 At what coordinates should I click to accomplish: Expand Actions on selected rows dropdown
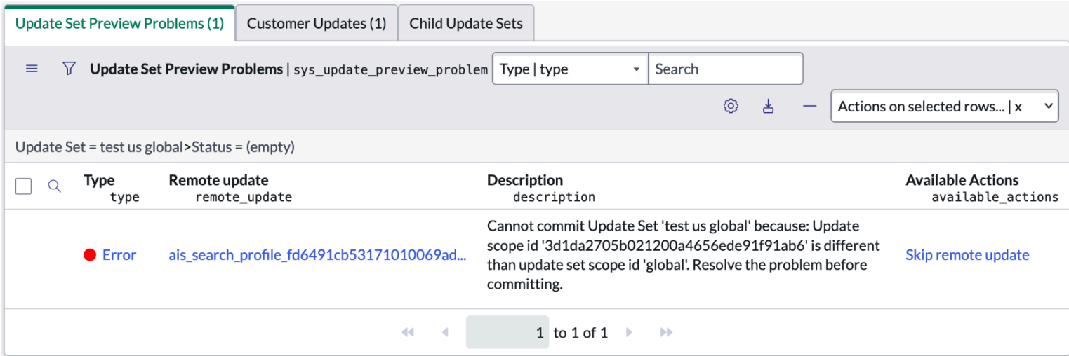point(944,107)
